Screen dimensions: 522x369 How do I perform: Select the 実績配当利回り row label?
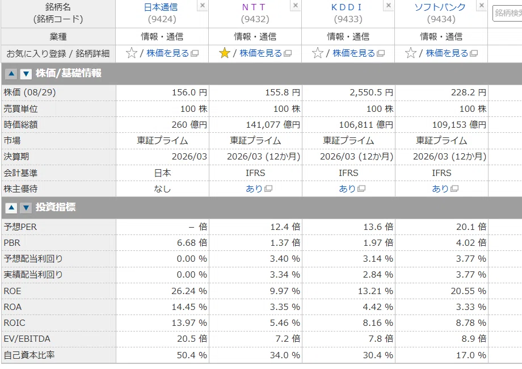(33, 275)
